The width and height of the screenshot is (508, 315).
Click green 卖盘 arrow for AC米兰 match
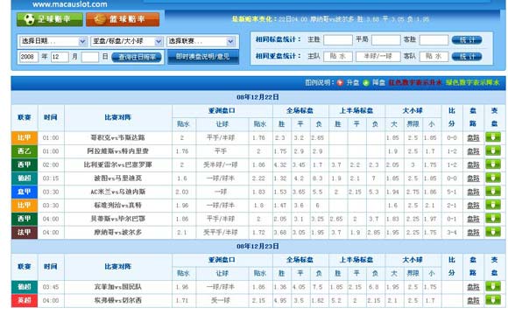493,192
